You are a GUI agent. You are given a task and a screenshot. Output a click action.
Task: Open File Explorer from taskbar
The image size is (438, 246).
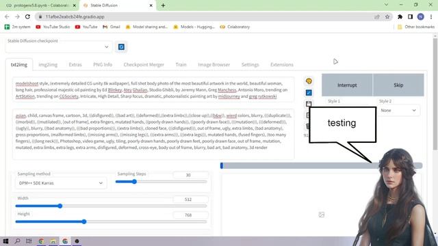click(53, 241)
